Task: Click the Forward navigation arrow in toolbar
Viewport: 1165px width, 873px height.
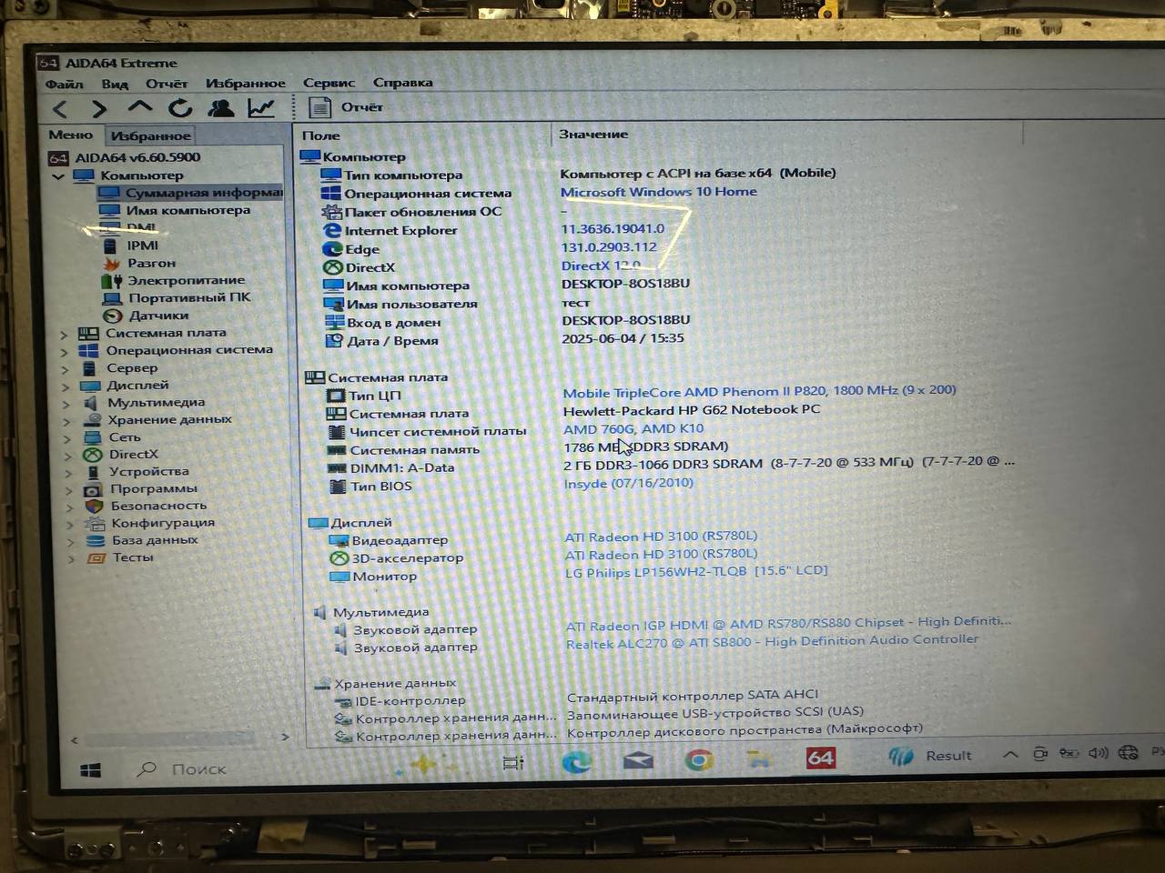Action: (x=99, y=109)
